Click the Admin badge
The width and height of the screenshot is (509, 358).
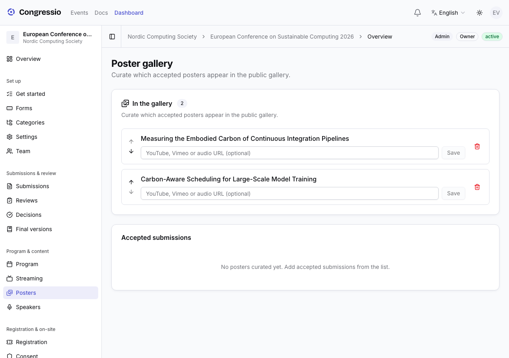pos(442,37)
